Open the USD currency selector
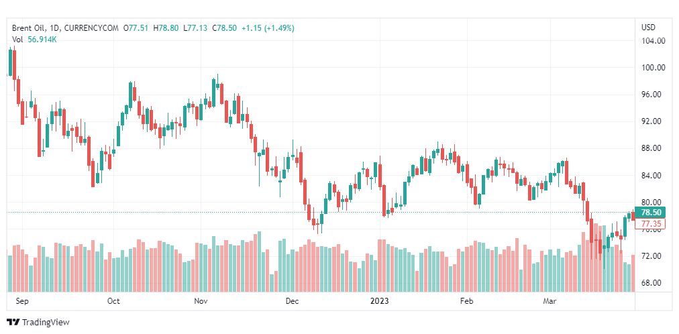Image resolution: width=679 pixels, height=334 pixels. pyautogui.click(x=647, y=27)
